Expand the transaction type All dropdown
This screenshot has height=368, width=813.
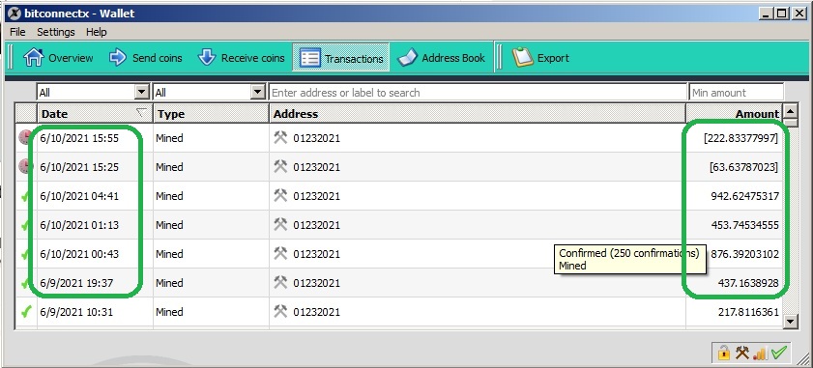pos(210,93)
